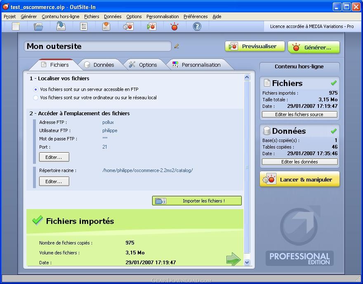Click Editer... under FTP Port settings
363x284 pixels.
pyautogui.click(x=54, y=157)
